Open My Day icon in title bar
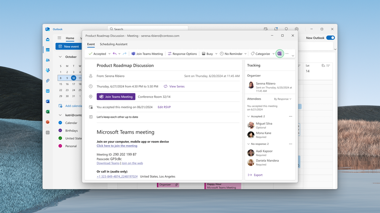The width and height of the screenshot is (380, 213). point(266,29)
